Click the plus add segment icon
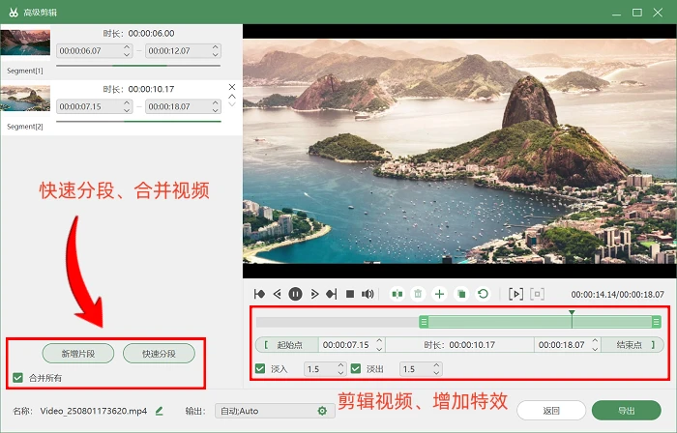Image resolution: width=677 pixels, height=433 pixels. coord(439,294)
